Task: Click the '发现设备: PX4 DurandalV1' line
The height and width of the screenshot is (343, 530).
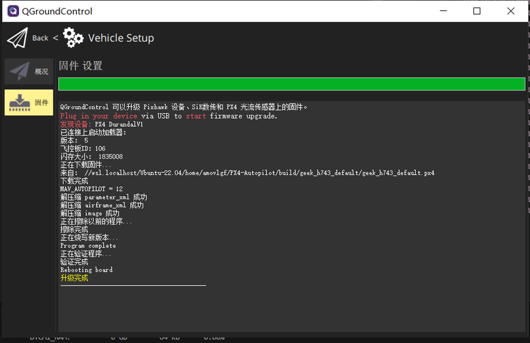Action: coord(102,124)
